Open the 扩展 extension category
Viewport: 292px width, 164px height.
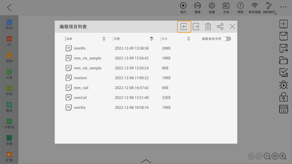[x=9, y=157]
